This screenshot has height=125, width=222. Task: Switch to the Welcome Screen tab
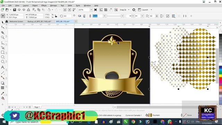click(16, 22)
